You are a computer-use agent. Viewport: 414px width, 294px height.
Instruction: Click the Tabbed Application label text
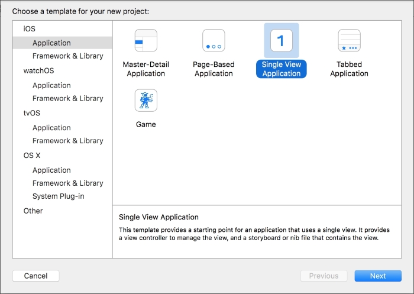(349, 69)
